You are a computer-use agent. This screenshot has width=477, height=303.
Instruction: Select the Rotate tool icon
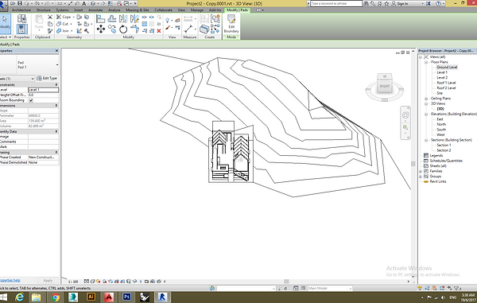[123, 29]
